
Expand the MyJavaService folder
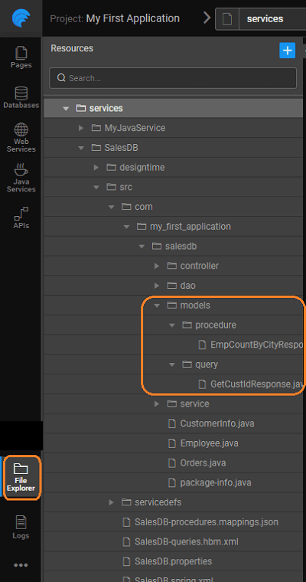(81, 128)
